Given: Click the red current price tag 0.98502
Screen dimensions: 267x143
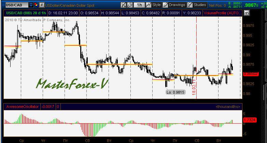Looking at the screenshot, I should [x=251, y=74].
